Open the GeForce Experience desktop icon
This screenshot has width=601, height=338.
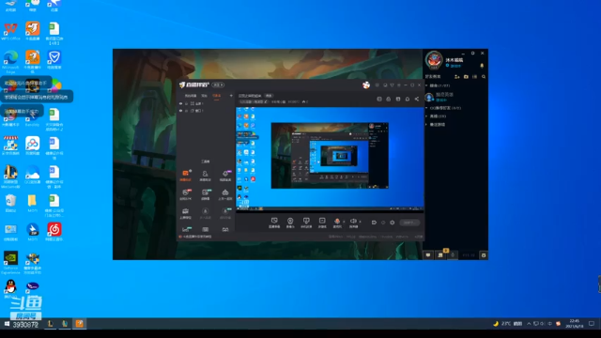(10, 262)
